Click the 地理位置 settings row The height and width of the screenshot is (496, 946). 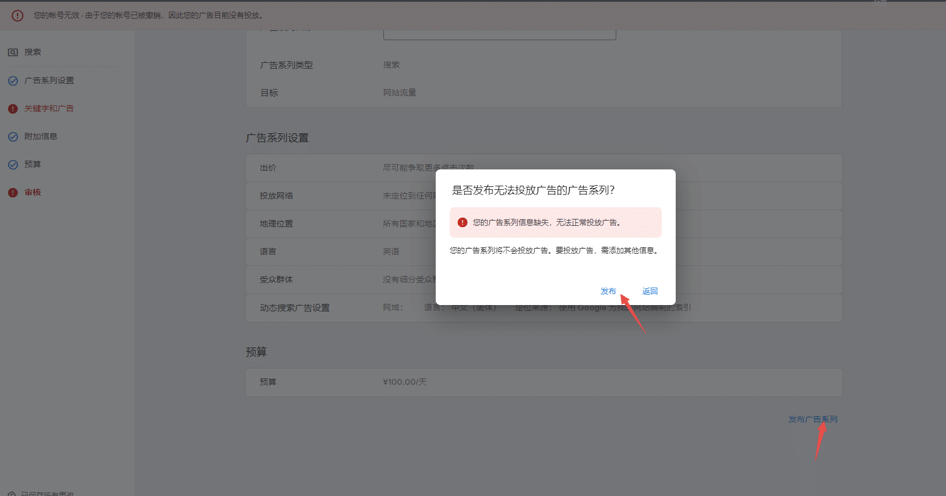coord(544,224)
